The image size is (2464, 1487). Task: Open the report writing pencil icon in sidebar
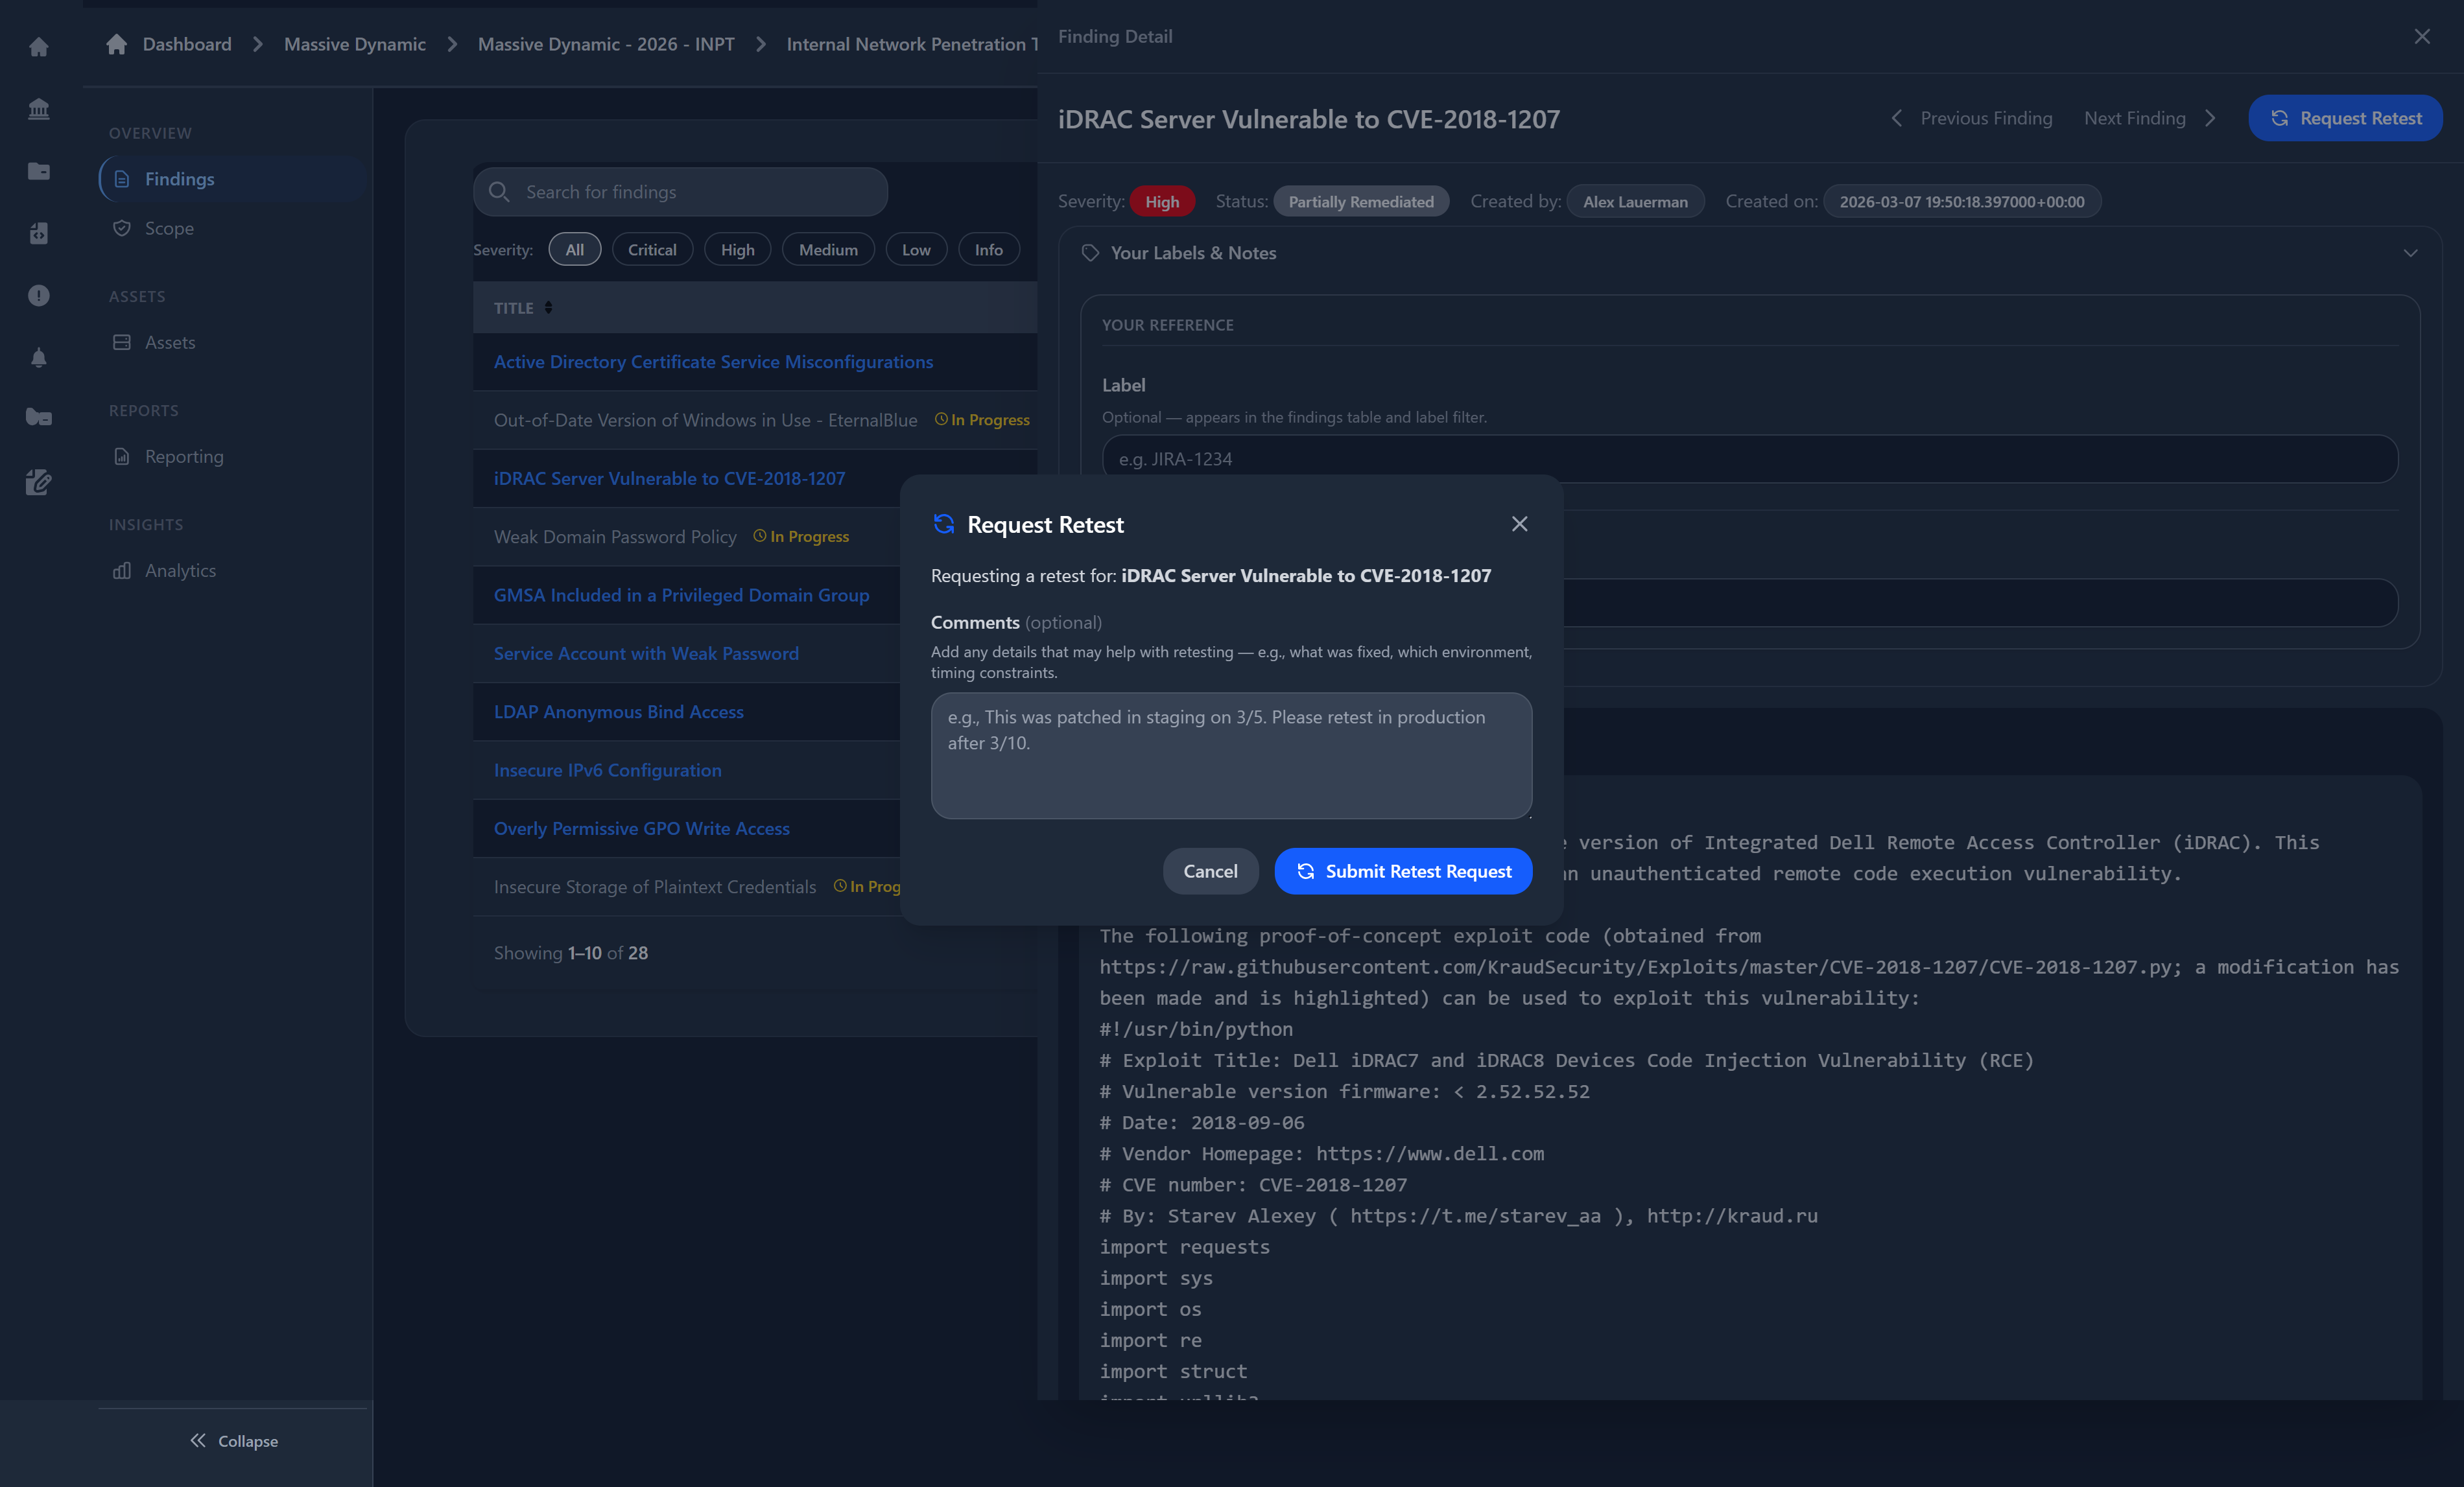(38, 481)
